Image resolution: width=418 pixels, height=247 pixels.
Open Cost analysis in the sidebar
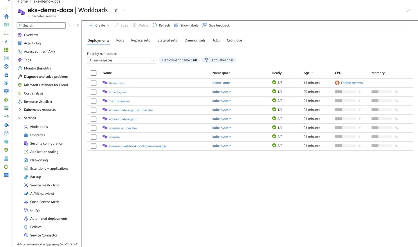(33, 93)
